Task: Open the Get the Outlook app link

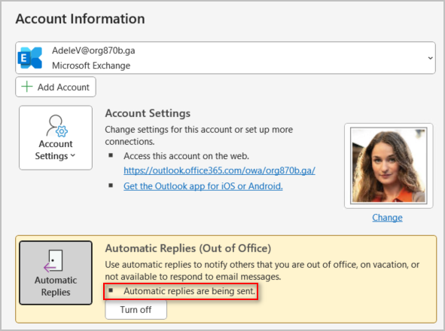Action: [203, 186]
